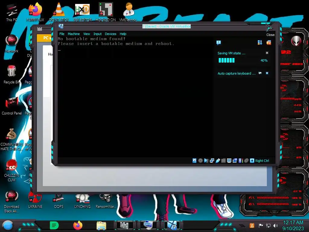Open Firefox from the taskbar
Viewport: 309px width, 232px height.
pos(78,225)
